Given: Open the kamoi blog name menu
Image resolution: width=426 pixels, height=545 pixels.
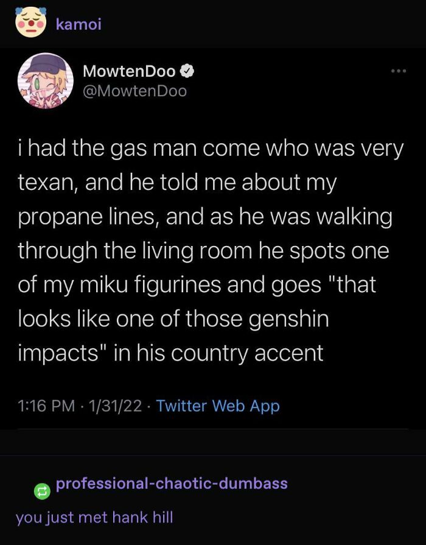Looking at the screenshot, I should (x=78, y=24).
